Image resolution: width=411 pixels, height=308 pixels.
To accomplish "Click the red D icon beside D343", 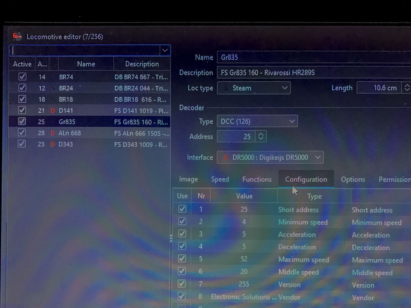I will [x=53, y=144].
